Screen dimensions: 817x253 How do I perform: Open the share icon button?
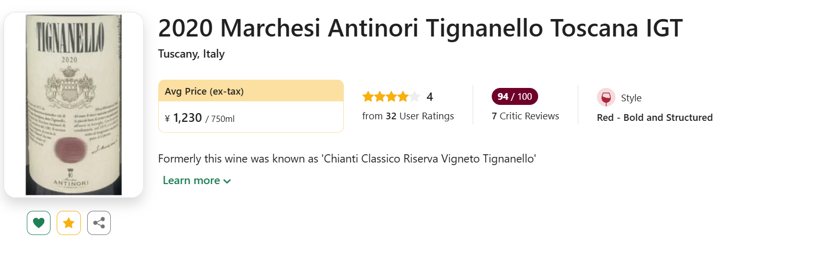99,223
